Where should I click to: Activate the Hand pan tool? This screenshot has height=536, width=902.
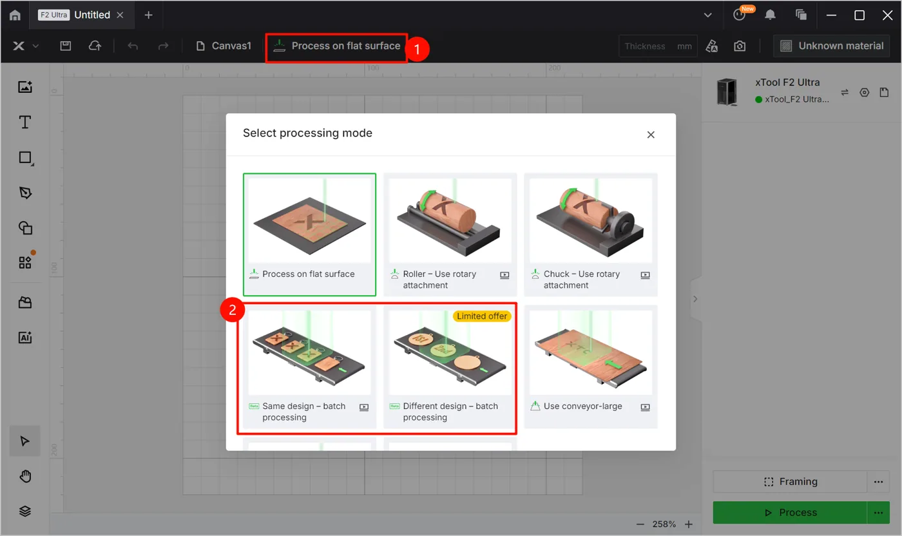[25, 476]
